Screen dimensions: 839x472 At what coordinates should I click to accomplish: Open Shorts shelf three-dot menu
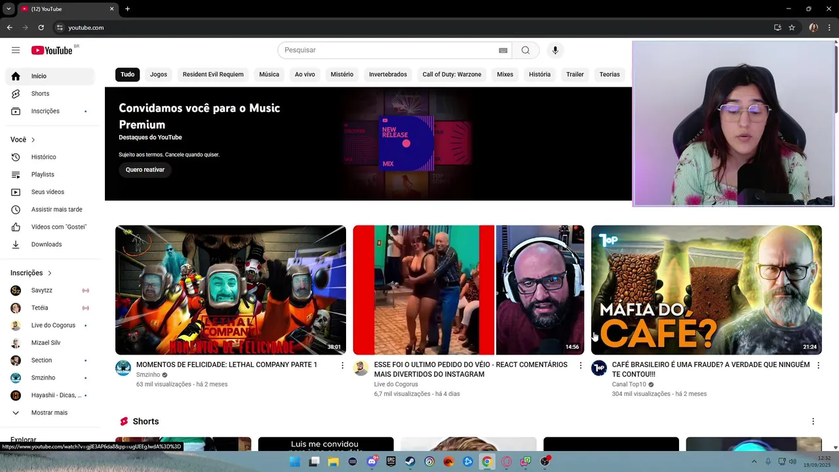point(813,422)
